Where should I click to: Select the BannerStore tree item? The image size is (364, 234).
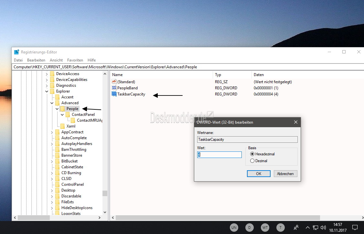[x=72, y=155]
